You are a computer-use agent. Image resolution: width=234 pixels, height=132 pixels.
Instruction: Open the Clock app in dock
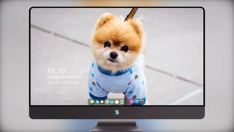click(102, 102)
